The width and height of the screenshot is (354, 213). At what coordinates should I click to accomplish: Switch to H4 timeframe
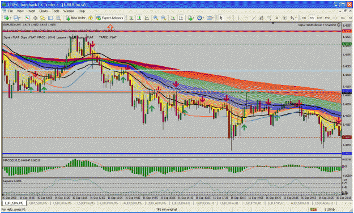point(343,18)
